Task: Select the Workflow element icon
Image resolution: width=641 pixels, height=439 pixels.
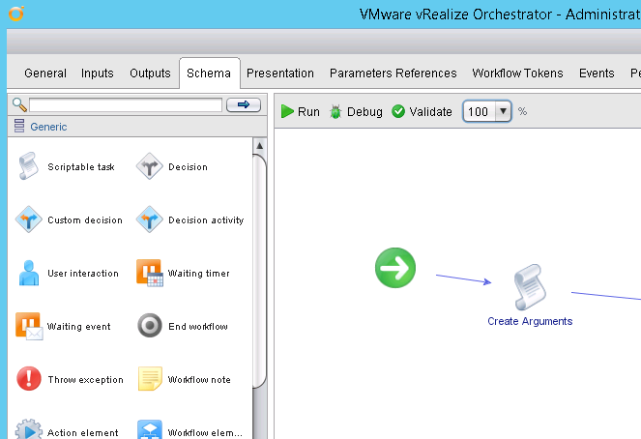Action: [x=150, y=429]
